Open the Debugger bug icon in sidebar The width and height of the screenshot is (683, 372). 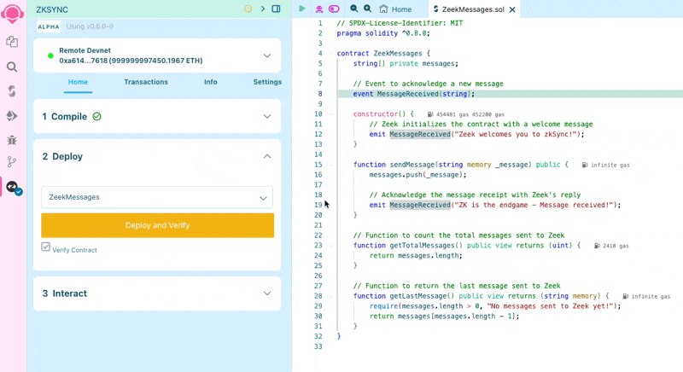pyautogui.click(x=12, y=140)
